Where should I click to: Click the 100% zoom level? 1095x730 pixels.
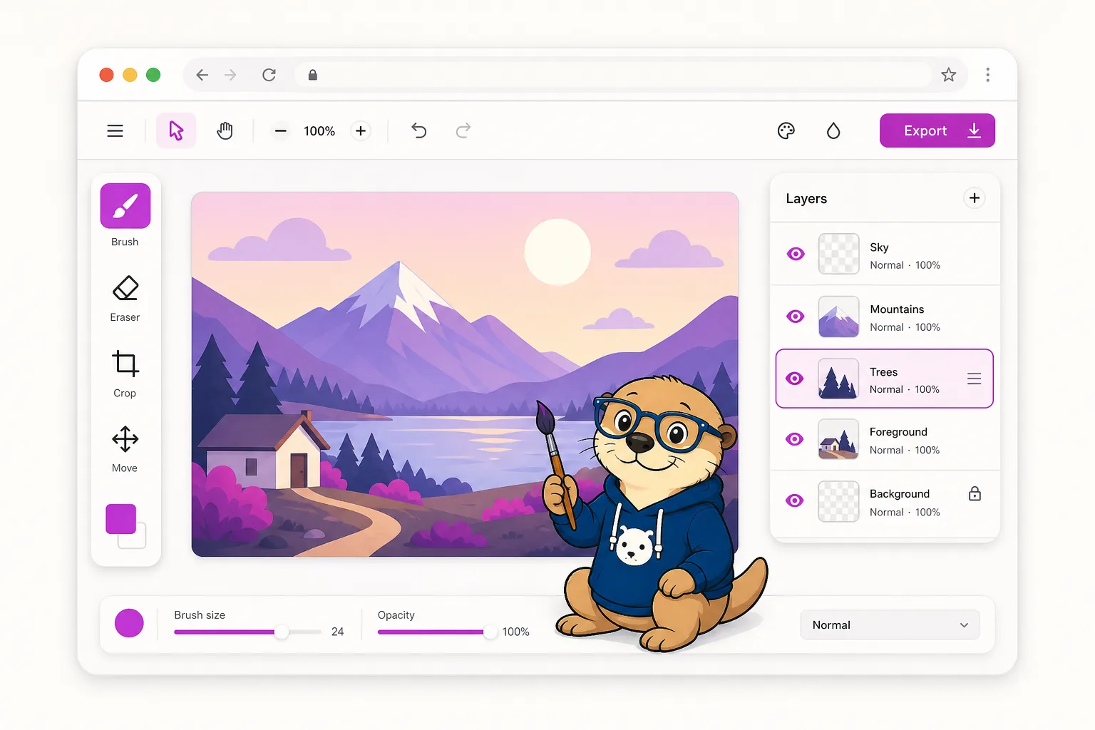(x=319, y=131)
